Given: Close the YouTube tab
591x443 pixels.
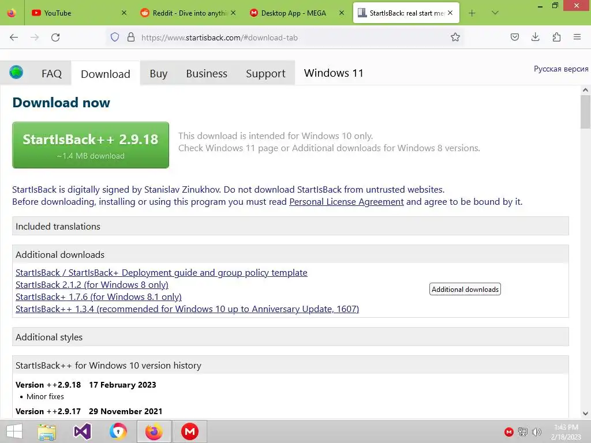Looking at the screenshot, I should 124,13.
